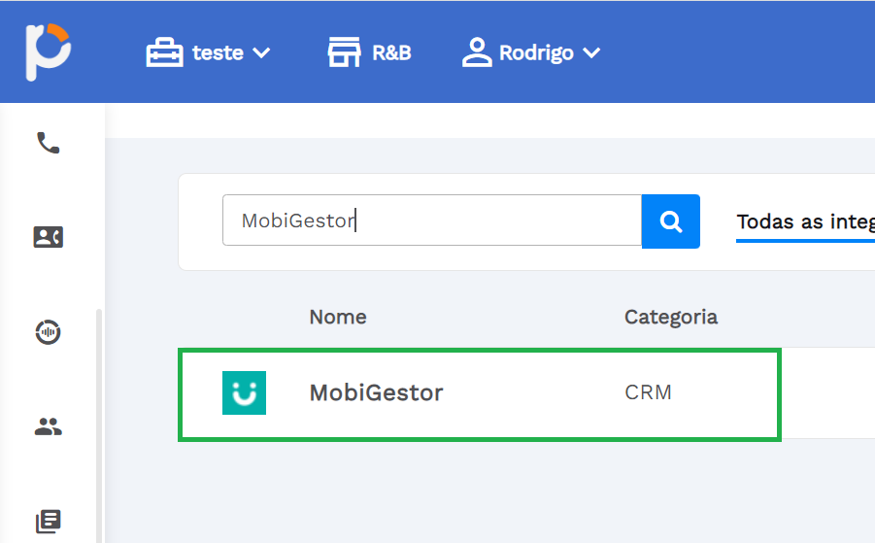
Task: Click the MobiGestor teal smiley logo
Action: pos(244,392)
